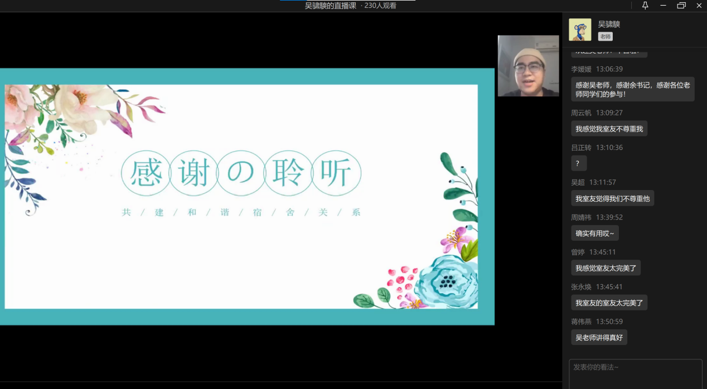Select the teacher's webcam video thumbnail
Screen dimensions: 707x389
coord(528,66)
